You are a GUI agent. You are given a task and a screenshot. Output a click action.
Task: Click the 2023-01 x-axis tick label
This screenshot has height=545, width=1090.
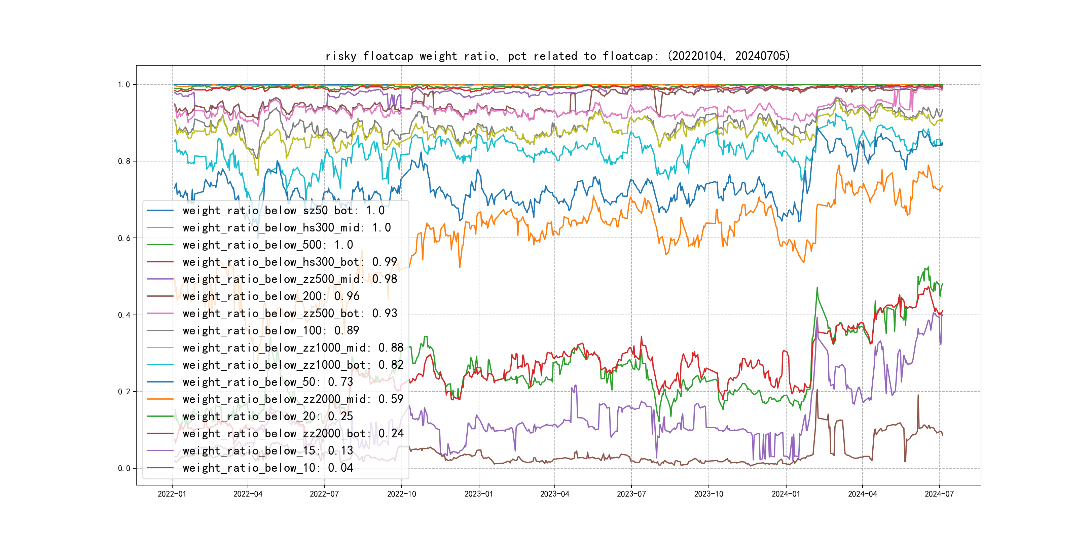(x=479, y=494)
